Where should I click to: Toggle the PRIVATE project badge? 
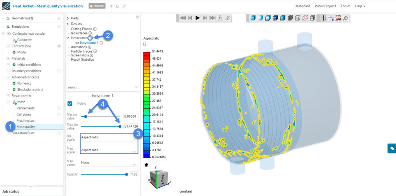tap(97, 6)
